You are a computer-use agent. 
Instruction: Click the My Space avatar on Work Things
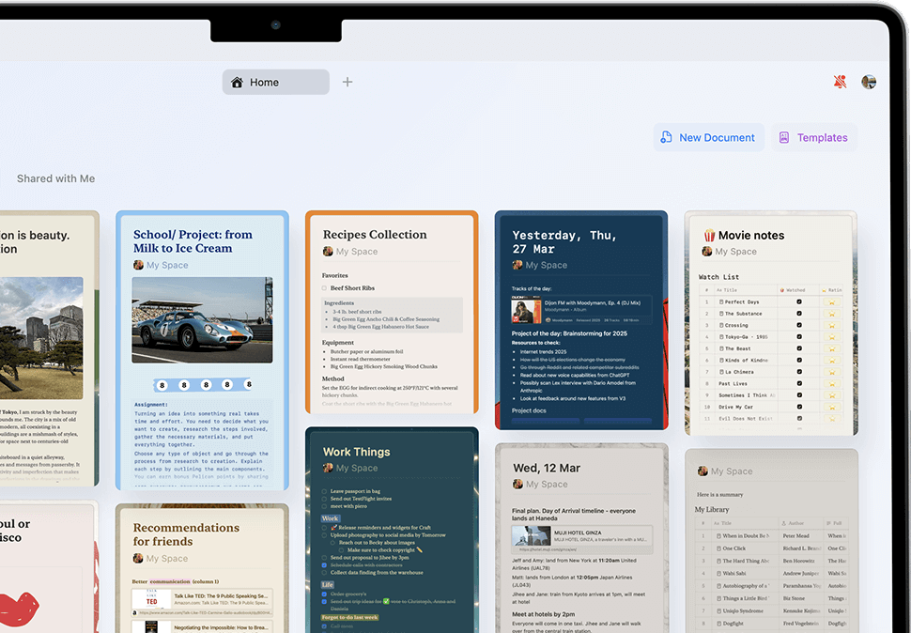tap(329, 468)
